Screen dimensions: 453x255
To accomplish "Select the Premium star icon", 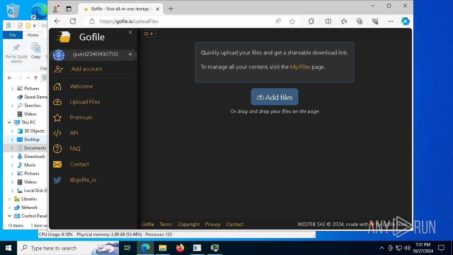I will pyautogui.click(x=57, y=118).
